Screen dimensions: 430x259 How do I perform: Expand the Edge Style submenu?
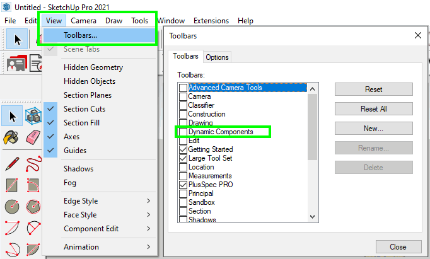point(100,201)
